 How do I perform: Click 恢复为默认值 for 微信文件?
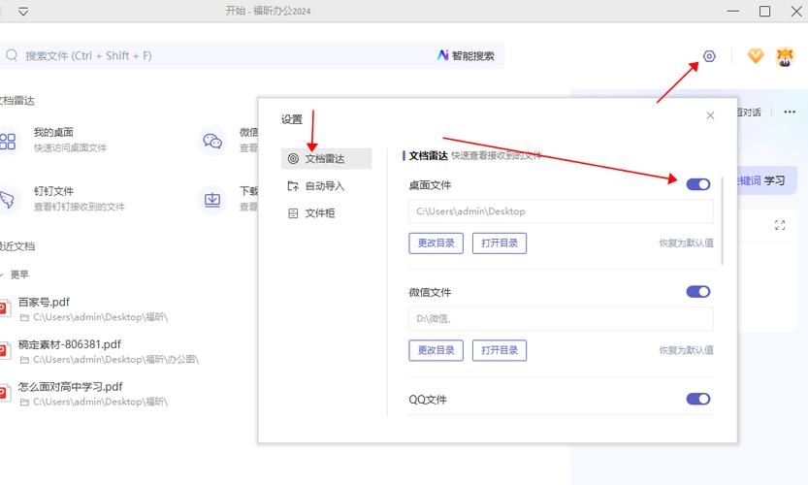click(x=687, y=350)
